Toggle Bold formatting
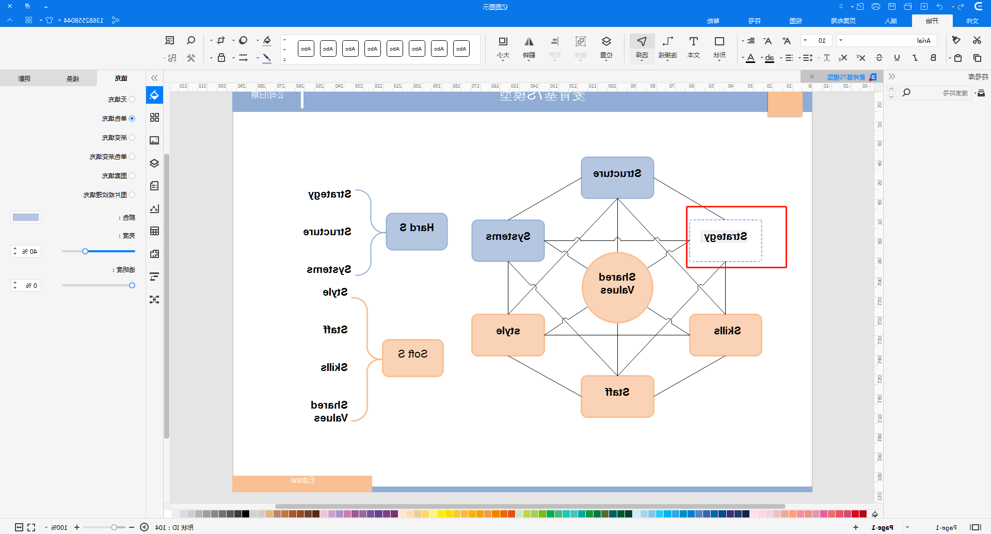 [x=933, y=58]
